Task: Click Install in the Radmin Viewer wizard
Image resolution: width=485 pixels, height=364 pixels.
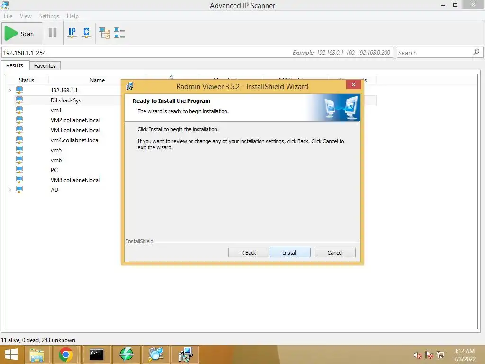Action: click(290, 253)
